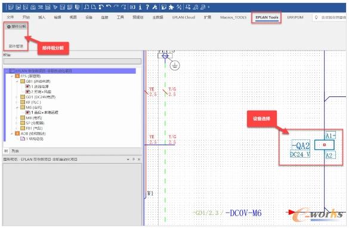Screen dimensions: 349x228
Task: Click the information 'i' icon in toolbar
Action: pos(140,7)
